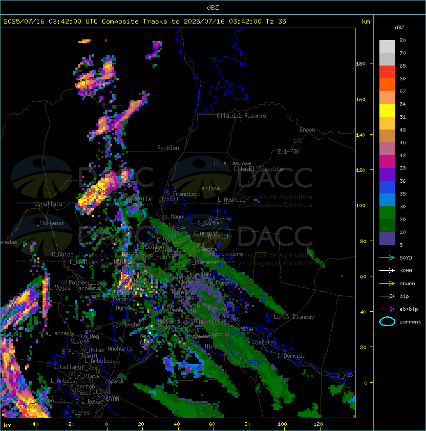Screen dimensions: 426x431
Task: Click the '30HM' legend label
Action: (406, 271)
